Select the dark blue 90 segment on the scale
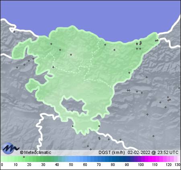Screen dimensions: 181x170 click(x=127, y=159)
